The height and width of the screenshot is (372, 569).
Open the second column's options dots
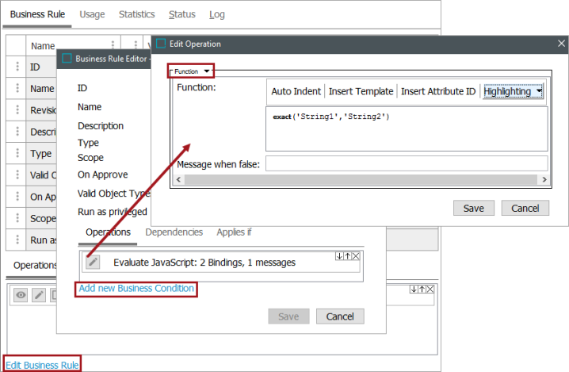click(136, 45)
